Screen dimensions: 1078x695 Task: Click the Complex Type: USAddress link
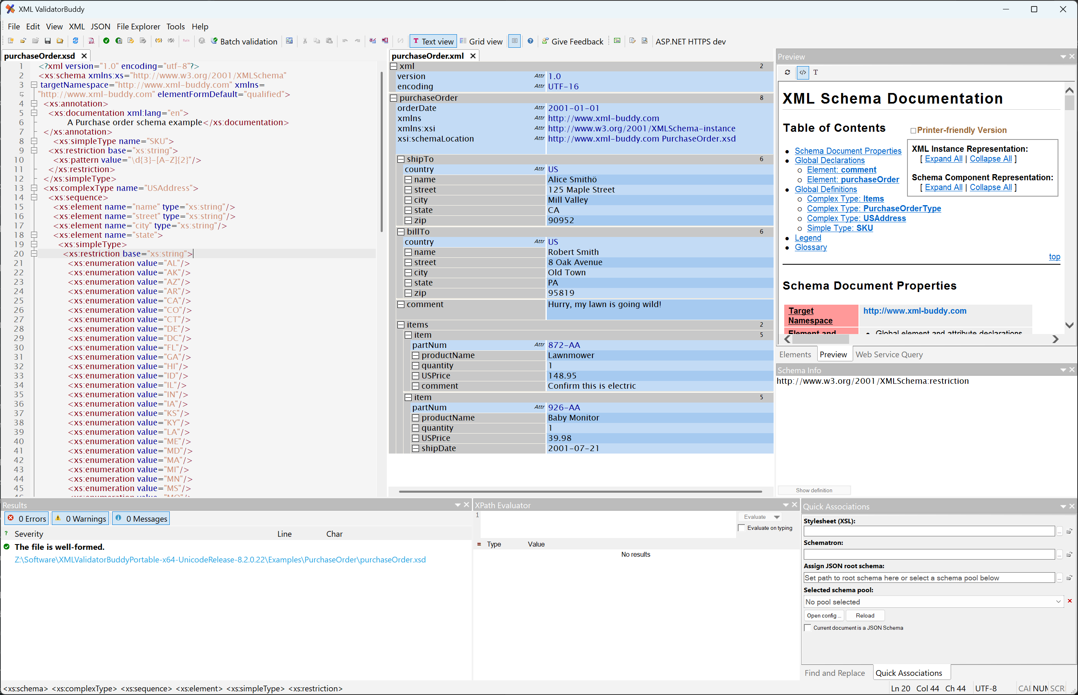click(856, 219)
